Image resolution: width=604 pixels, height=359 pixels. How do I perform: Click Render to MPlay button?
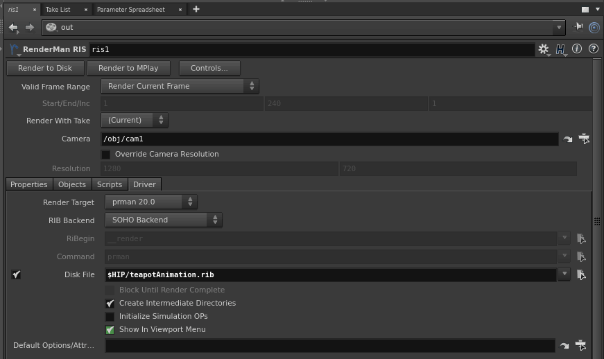128,68
